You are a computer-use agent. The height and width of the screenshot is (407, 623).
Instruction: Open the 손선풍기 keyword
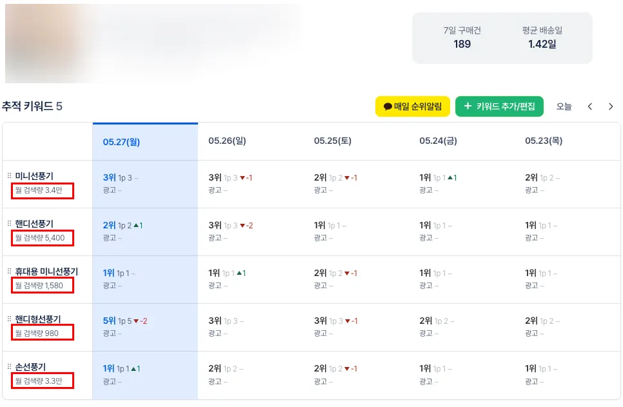pyautogui.click(x=30, y=367)
